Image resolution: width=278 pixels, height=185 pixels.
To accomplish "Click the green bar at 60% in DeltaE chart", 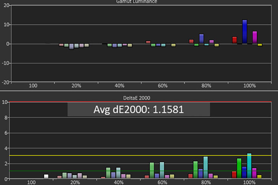I will tap(152, 170).
